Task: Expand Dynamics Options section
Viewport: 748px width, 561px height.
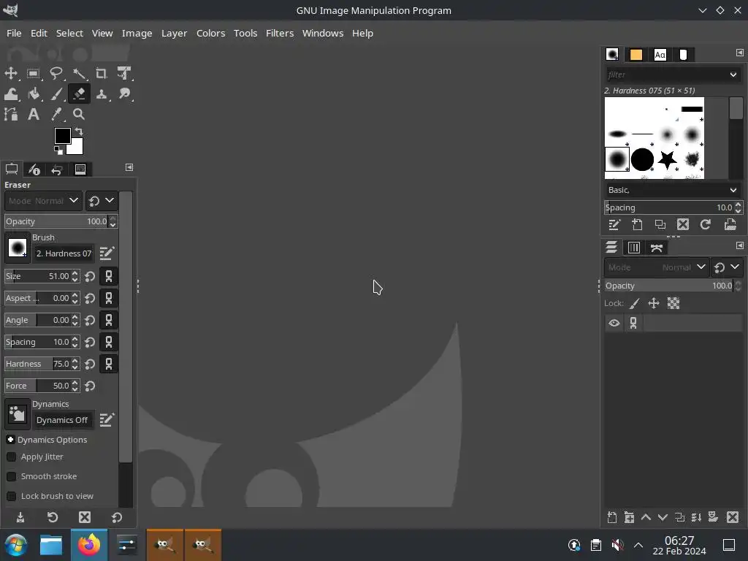Action: coord(10,439)
